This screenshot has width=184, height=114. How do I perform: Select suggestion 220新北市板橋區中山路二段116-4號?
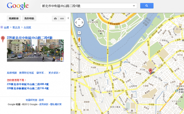[x=28, y=88]
